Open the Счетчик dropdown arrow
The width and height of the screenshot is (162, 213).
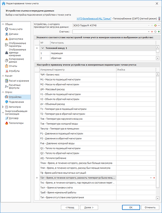pos(149,32)
